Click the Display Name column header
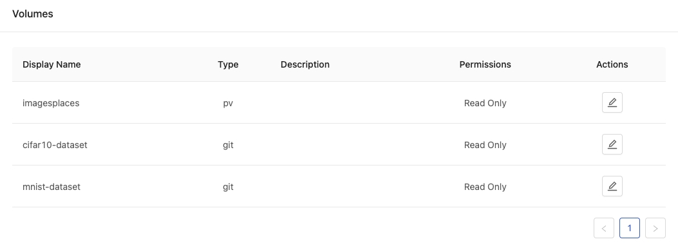The width and height of the screenshot is (678, 246). click(x=52, y=64)
